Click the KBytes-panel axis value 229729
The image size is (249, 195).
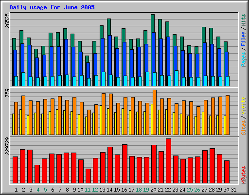[x=7, y=146]
